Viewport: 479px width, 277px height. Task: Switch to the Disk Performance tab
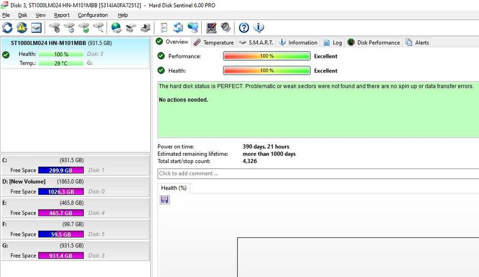(374, 43)
